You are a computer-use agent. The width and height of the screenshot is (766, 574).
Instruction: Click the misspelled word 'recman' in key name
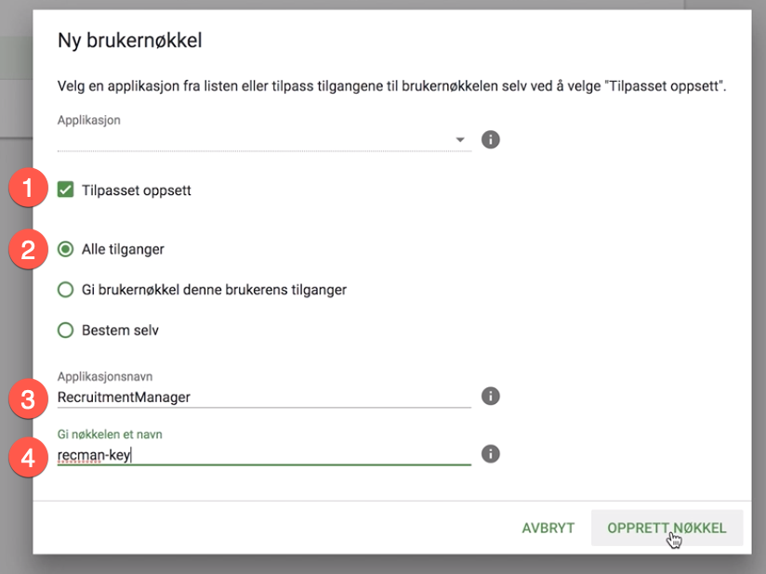click(77, 455)
